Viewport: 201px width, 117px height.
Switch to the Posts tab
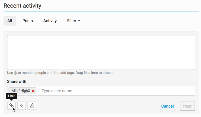tap(28, 21)
